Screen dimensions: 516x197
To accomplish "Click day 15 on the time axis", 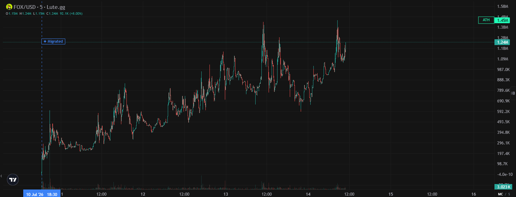I will (390, 194).
